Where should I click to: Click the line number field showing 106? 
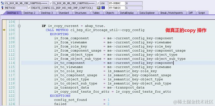[104, 3]
